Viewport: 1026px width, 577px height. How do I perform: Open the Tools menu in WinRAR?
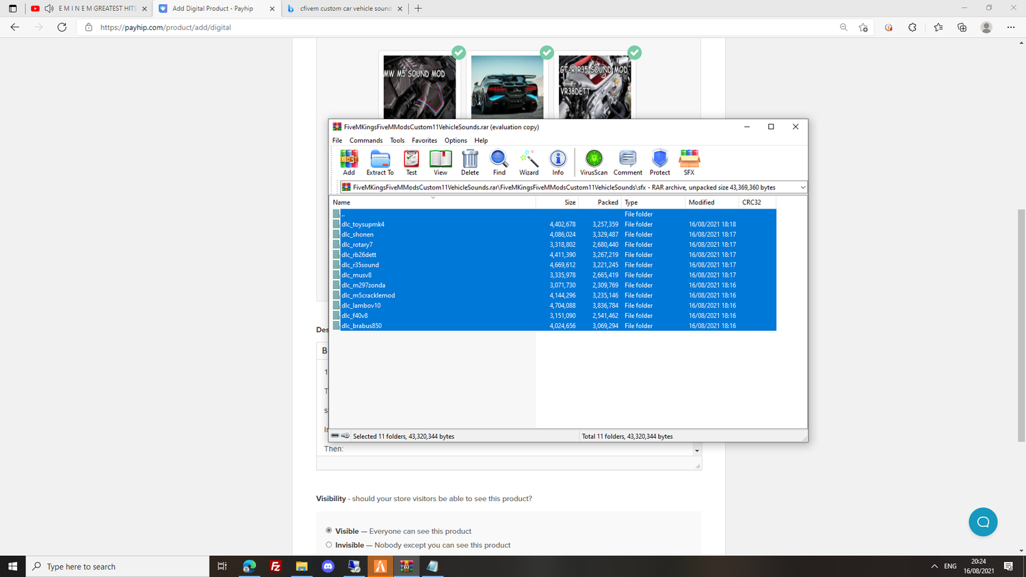[x=397, y=140]
